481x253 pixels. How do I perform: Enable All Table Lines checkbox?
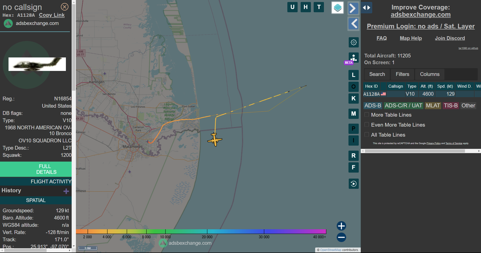367,135
